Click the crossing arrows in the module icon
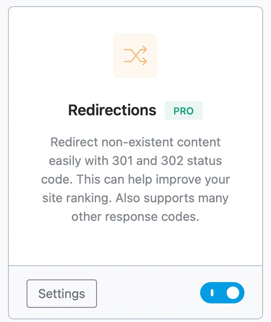Screen dimensions: 271x322 tap(135, 55)
